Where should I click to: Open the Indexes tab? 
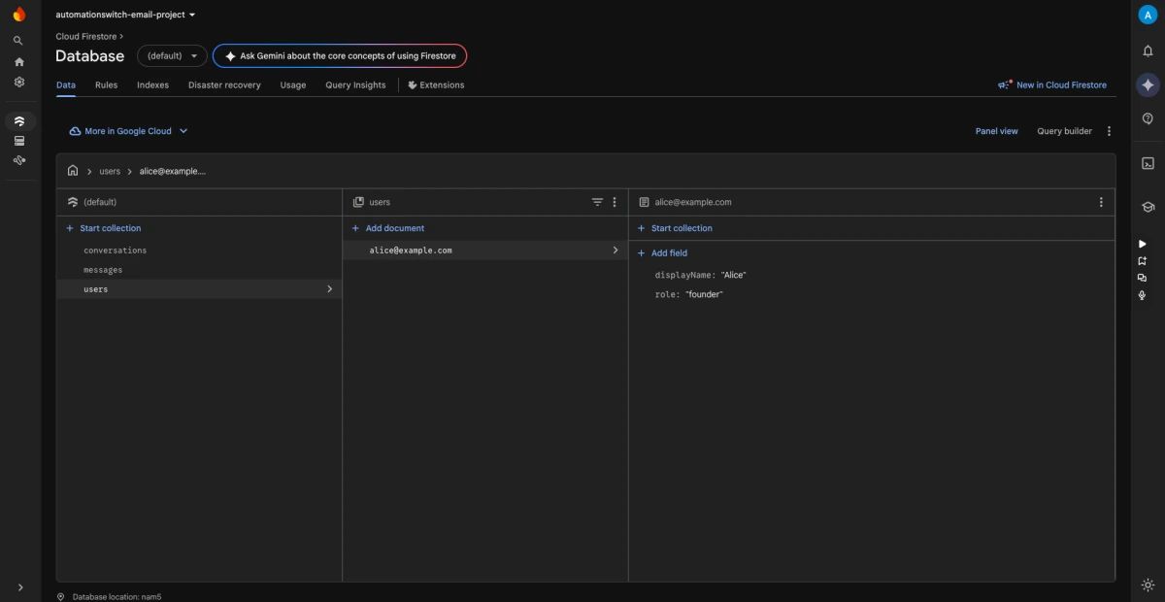(x=152, y=85)
